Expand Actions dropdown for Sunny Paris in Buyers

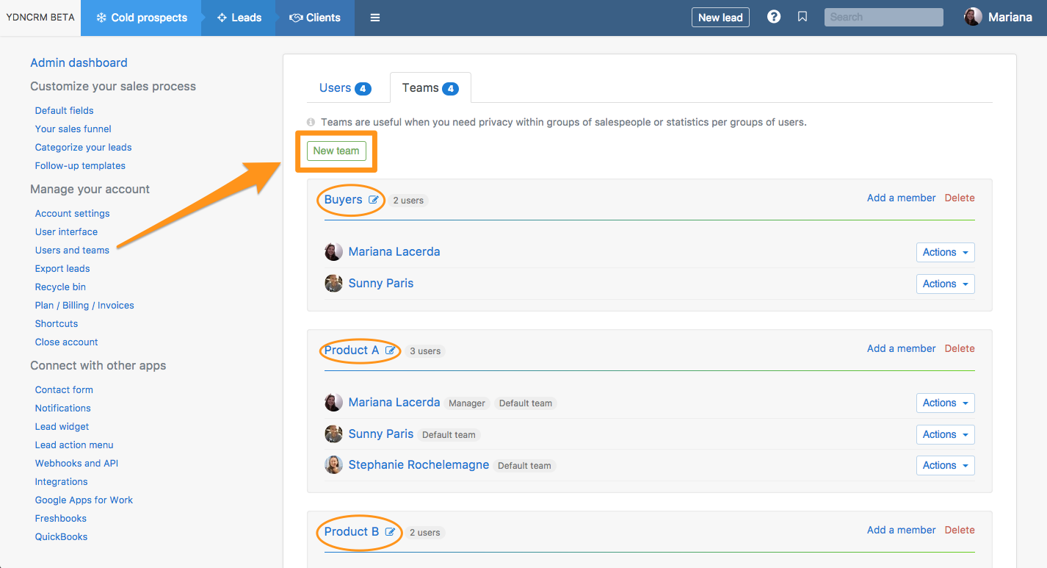coord(945,284)
